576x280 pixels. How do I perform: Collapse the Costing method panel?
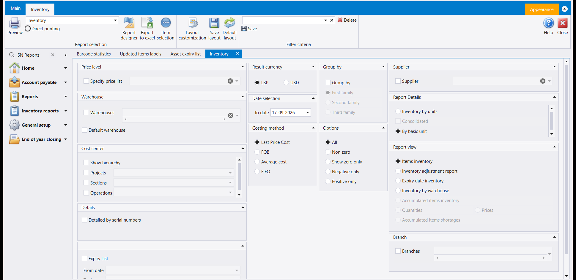coord(313,128)
